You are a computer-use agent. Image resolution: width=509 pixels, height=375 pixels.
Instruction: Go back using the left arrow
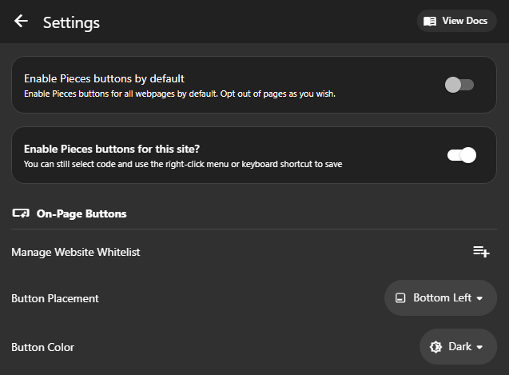click(21, 22)
